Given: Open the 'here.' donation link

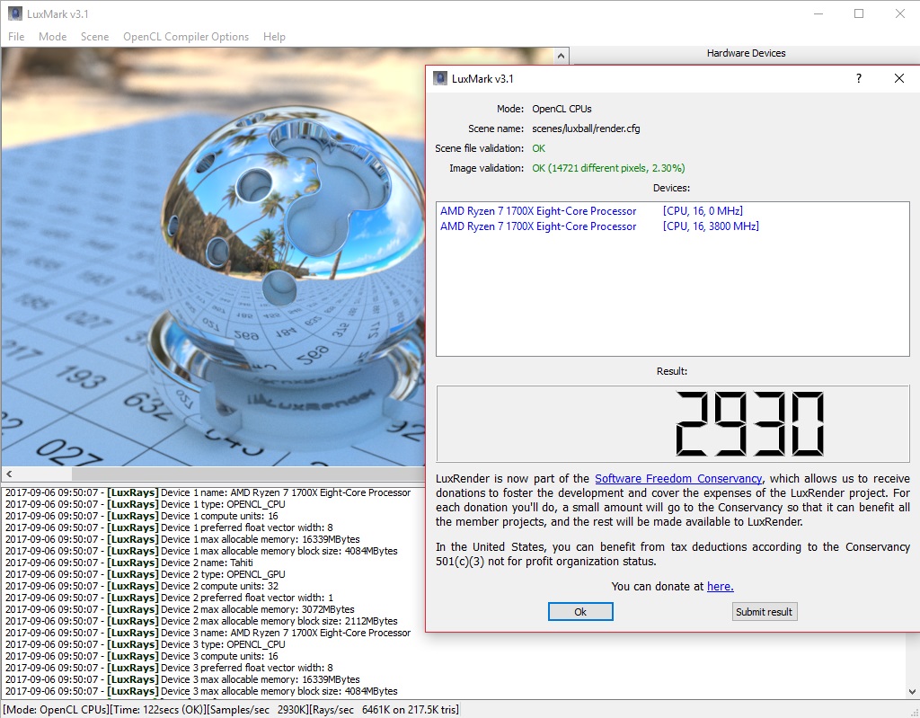Looking at the screenshot, I should click(x=721, y=586).
